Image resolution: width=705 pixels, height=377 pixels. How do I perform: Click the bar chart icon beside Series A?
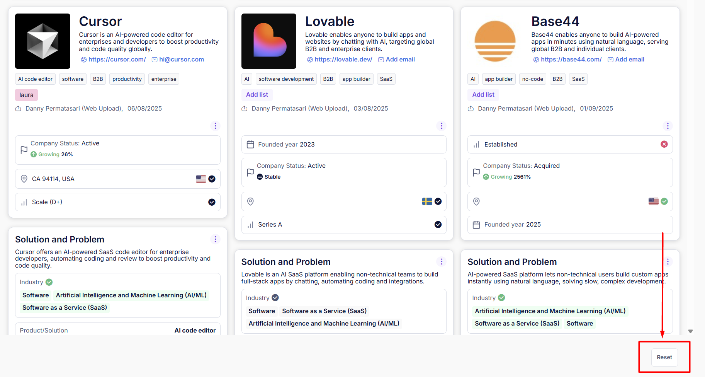click(x=250, y=225)
